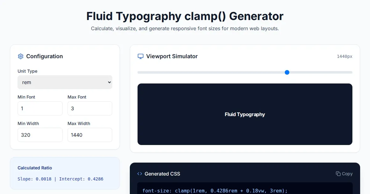
Task: Click the Unit Type label
Action: (x=27, y=71)
